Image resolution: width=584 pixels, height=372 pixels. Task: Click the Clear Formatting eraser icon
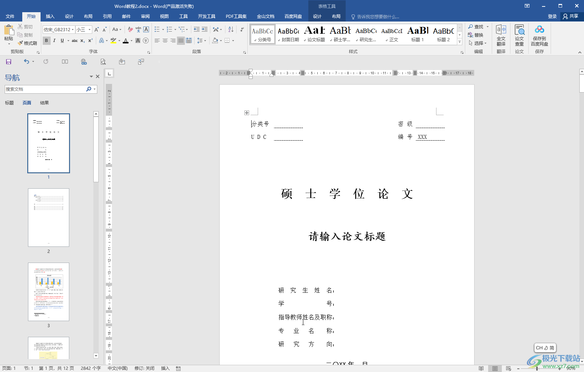click(x=130, y=29)
